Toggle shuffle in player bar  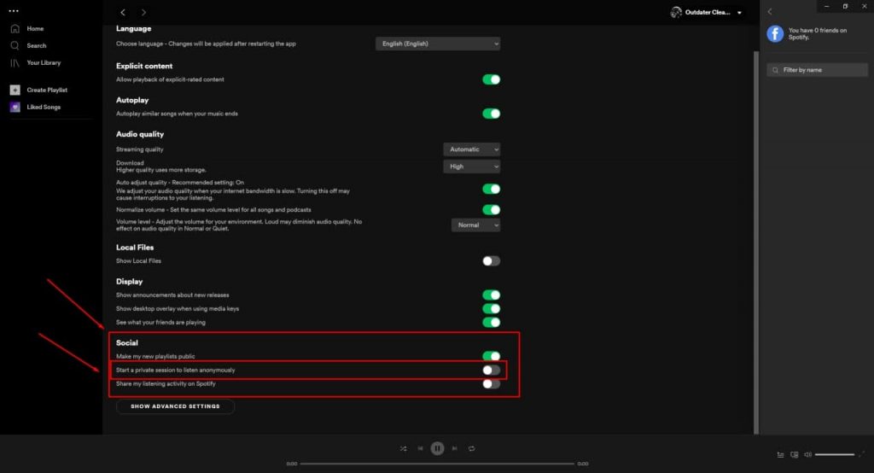click(x=403, y=448)
